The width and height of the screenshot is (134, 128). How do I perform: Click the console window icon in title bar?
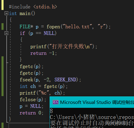pos(56,102)
